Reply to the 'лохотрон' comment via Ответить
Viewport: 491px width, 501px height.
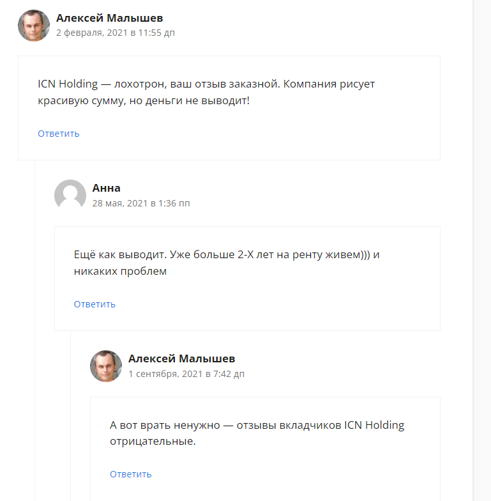pos(59,134)
